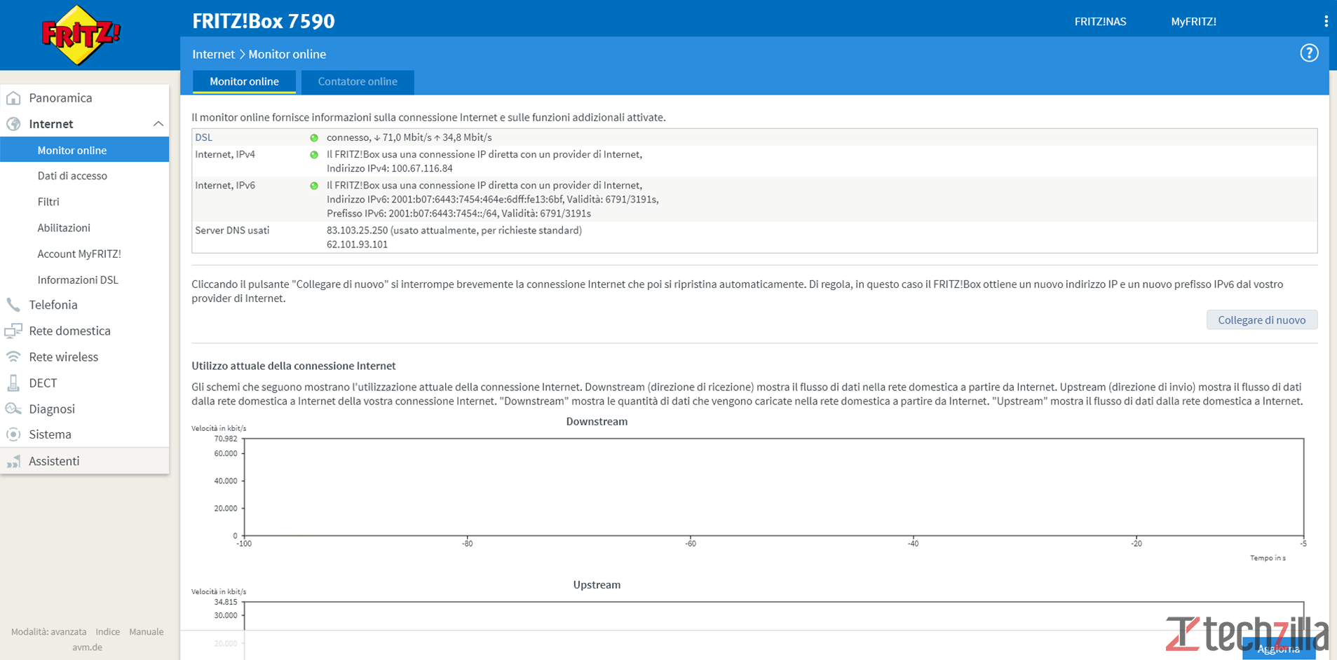The height and width of the screenshot is (660, 1337).
Task: Open FRITZ!NAS link in header
Action: pos(1100,22)
